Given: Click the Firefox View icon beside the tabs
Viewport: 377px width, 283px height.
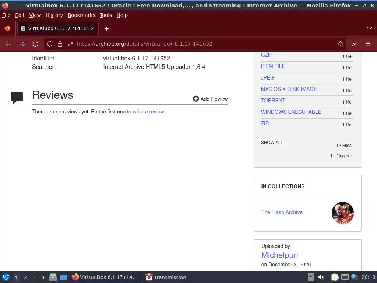Looking at the screenshot, I should click(7, 28).
